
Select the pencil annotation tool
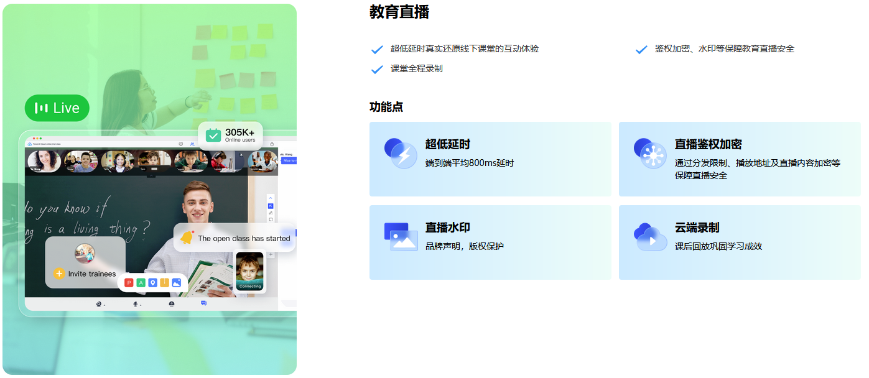pos(270,213)
